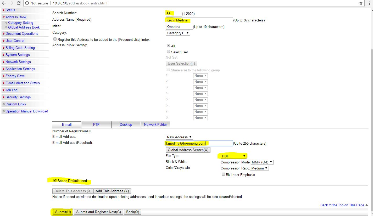This screenshot has height=216, width=373.
Task: Click Back to the Top on This Page
Action: point(342,205)
